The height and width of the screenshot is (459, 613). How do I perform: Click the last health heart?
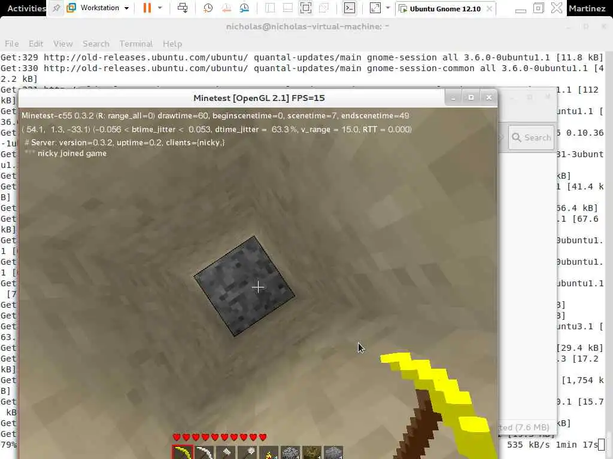[x=263, y=437]
